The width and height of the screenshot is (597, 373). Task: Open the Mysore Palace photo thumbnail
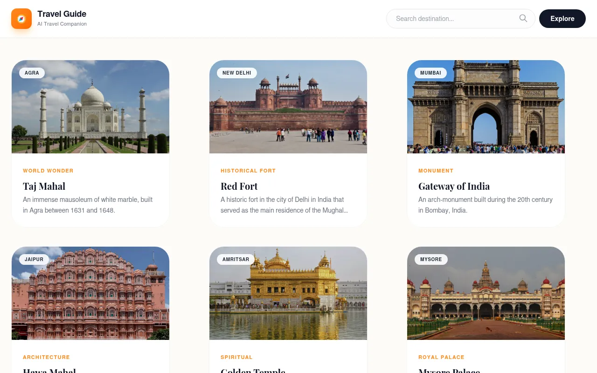click(486, 293)
